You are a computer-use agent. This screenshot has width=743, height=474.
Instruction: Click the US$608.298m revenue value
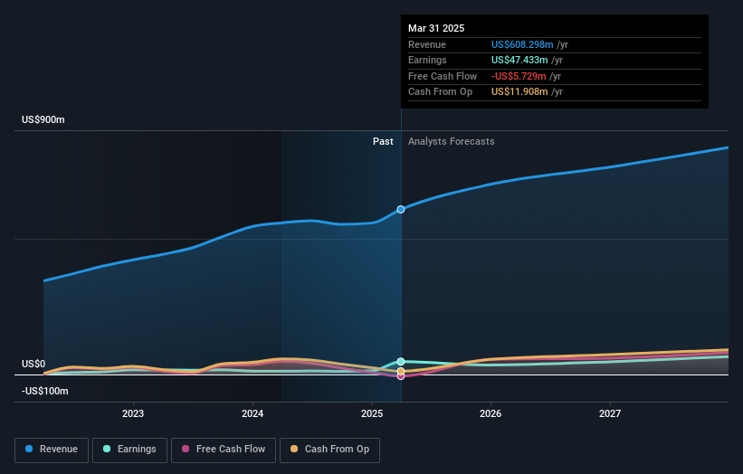522,44
